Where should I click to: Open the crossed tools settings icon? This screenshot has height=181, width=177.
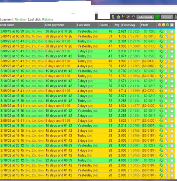(123, 17)
